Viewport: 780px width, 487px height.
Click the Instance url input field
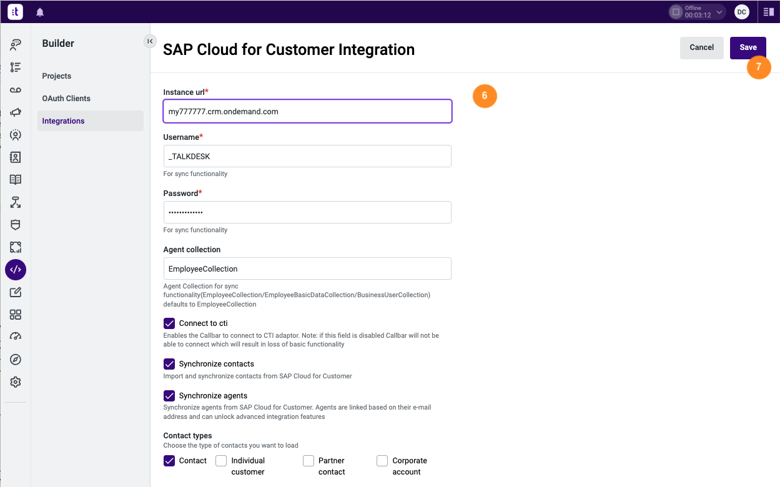307,111
